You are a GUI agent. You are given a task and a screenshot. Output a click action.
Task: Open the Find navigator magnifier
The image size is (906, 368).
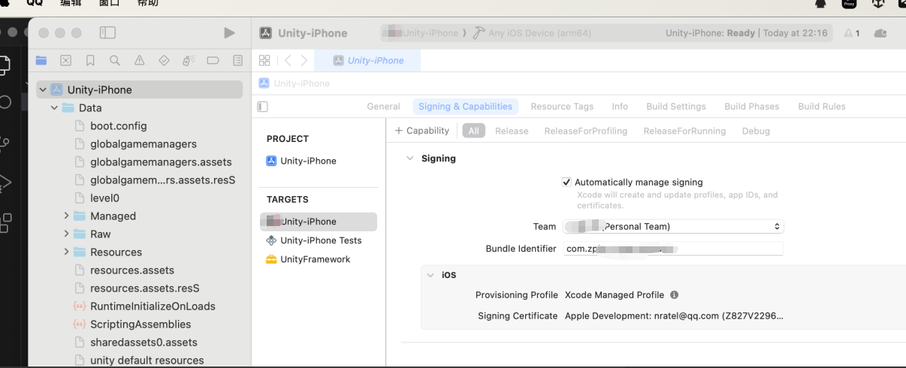(114, 60)
